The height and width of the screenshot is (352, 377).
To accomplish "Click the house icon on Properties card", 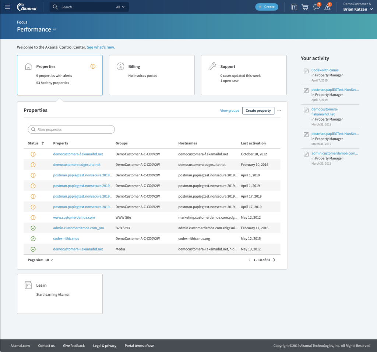I will [x=28, y=66].
